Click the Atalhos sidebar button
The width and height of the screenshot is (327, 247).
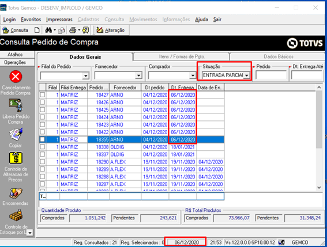(15, 55)
